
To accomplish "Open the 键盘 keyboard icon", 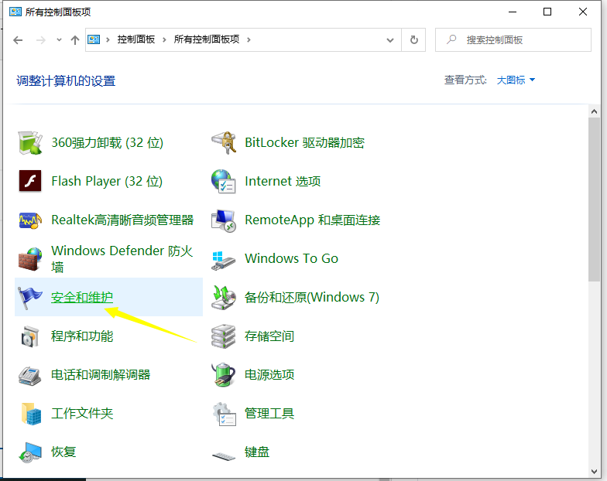I will coord(224,456).
